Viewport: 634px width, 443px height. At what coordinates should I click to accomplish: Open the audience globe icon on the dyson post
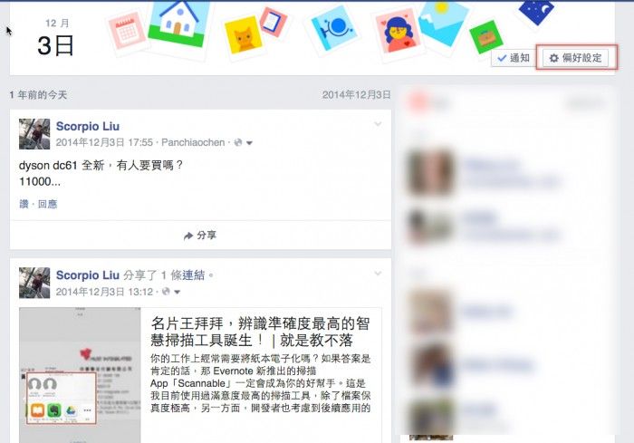pyautogui.click(x=238, y=142)
